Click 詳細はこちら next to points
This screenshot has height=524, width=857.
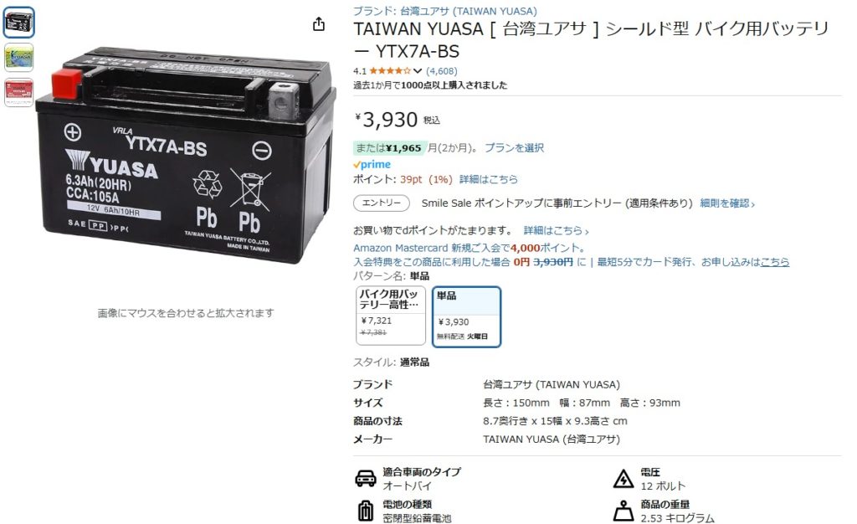pos(488,179)
